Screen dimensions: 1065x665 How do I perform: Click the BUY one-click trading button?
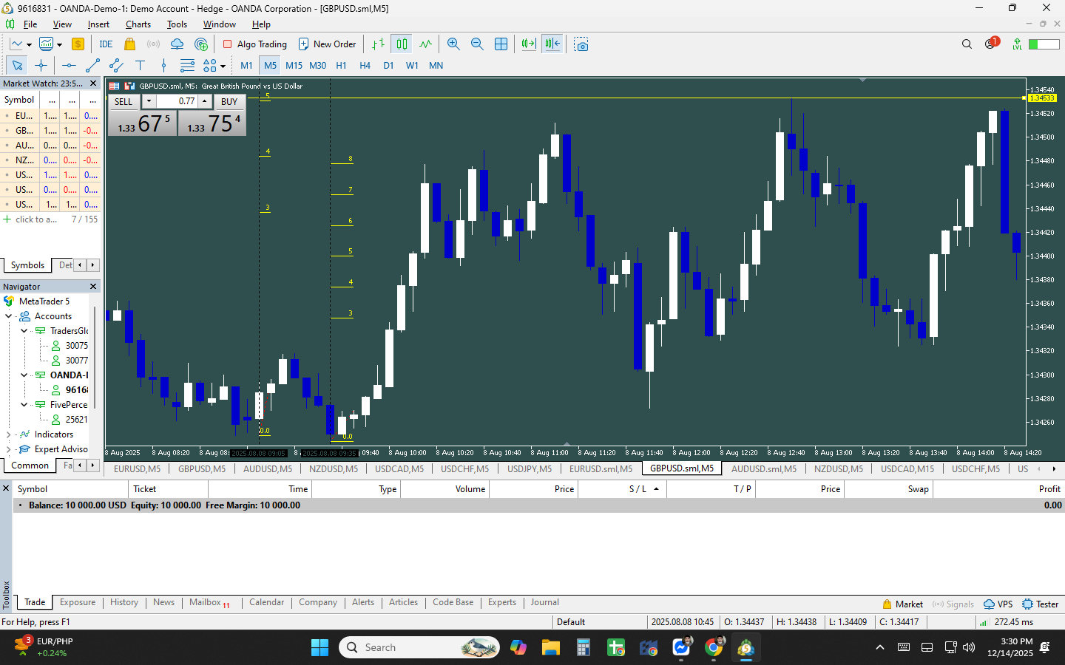[x=229, y=102]
